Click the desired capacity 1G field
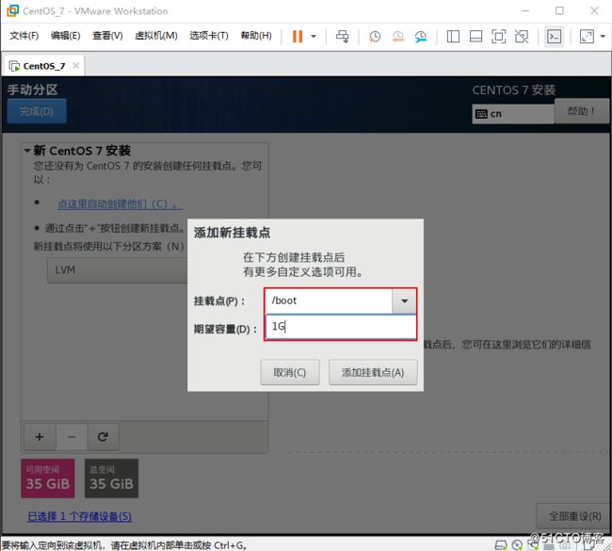Viewport: 612px width, 551px height. [340, 327]
